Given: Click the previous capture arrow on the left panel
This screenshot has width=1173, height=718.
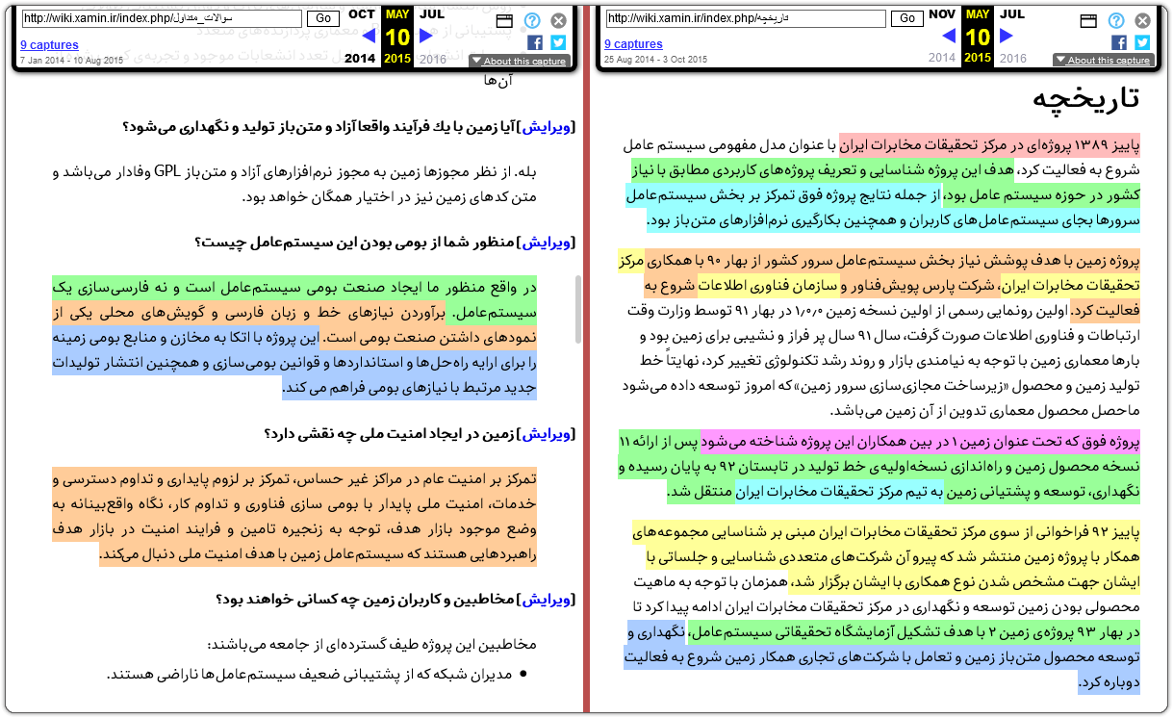Looking at the screenshot, I should click(x=369, y=36).
